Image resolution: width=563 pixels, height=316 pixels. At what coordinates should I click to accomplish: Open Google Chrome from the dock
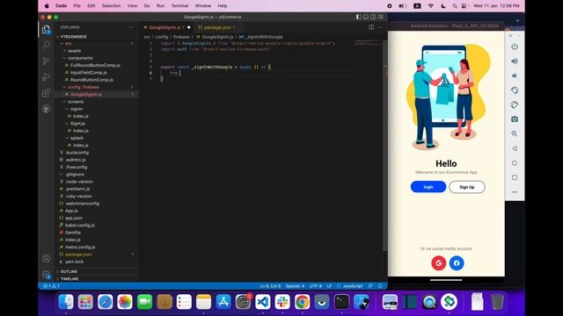pyautogui.click(x=302, y=302)
